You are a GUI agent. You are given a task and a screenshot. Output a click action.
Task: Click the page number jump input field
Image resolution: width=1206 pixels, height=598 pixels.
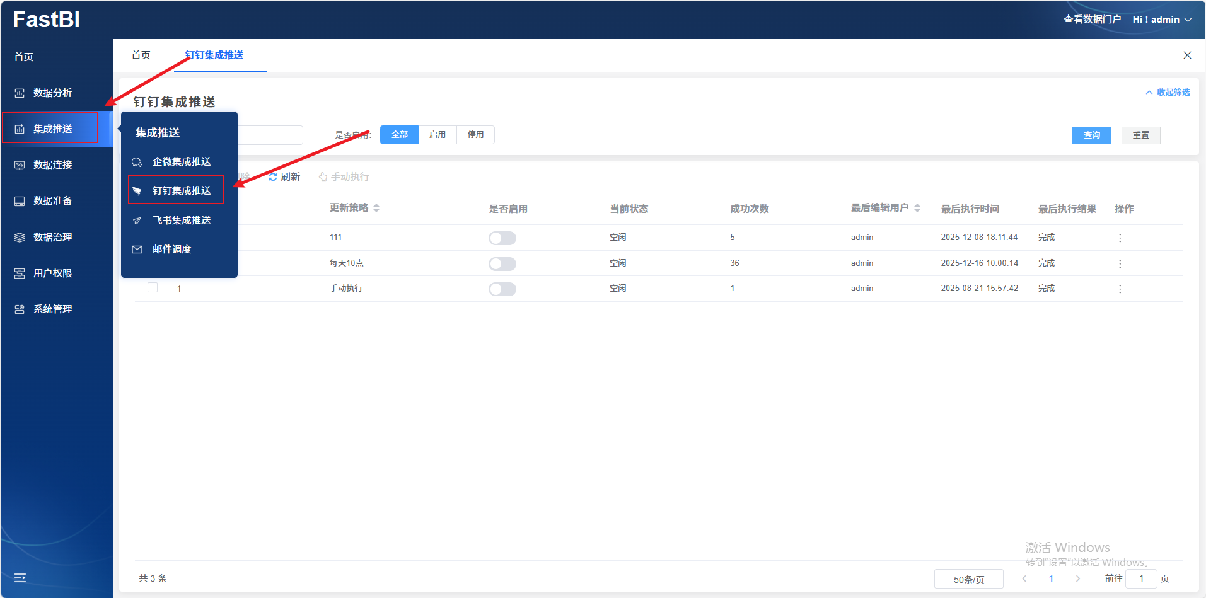click(x=1141, y=578)
